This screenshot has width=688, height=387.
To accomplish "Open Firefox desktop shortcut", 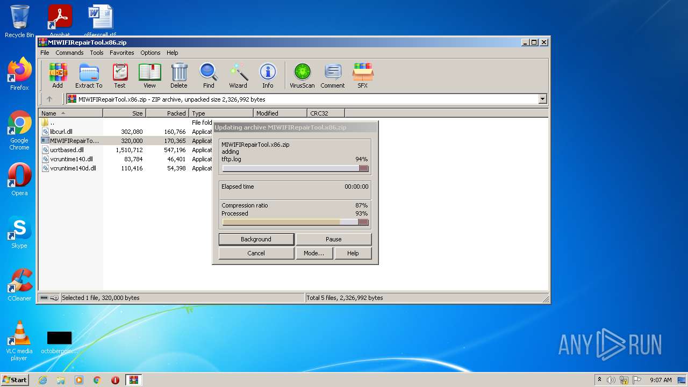I will [19, 74].
